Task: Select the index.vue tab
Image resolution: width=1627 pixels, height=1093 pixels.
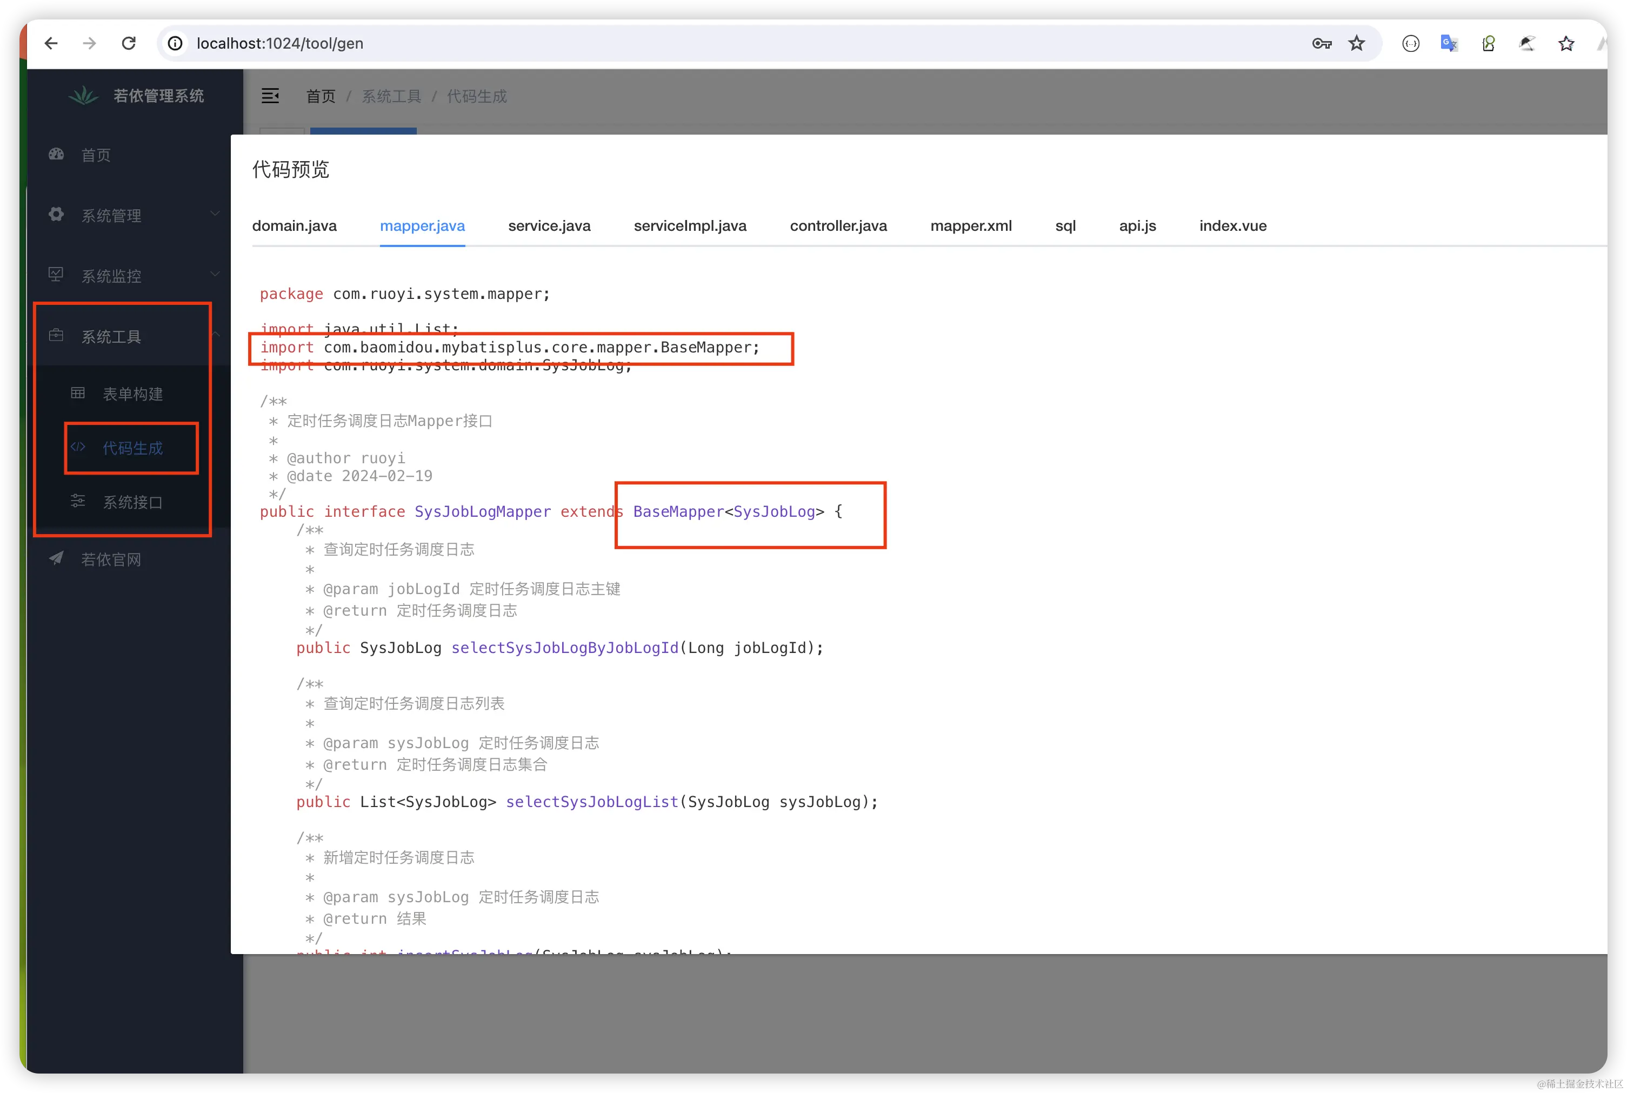Action: coord(1232,226)
